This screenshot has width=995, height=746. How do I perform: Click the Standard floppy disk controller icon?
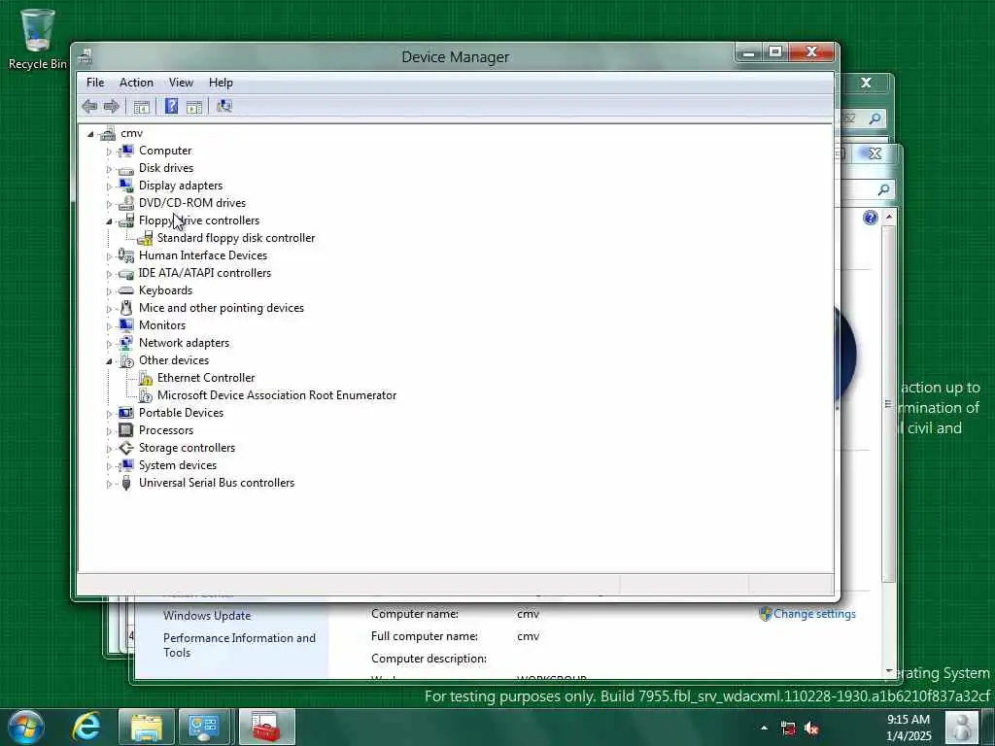click(146, 238)
